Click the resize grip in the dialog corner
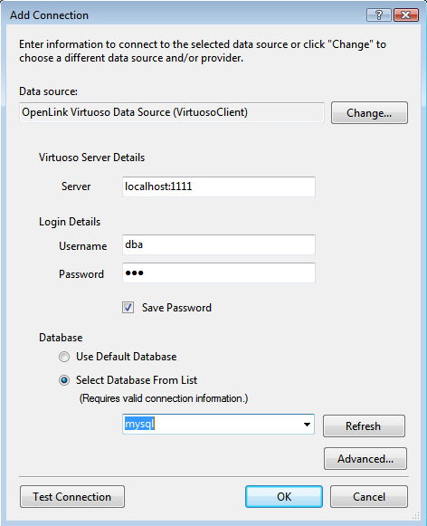This screenshot has height=526, width=427. point(415,515)
